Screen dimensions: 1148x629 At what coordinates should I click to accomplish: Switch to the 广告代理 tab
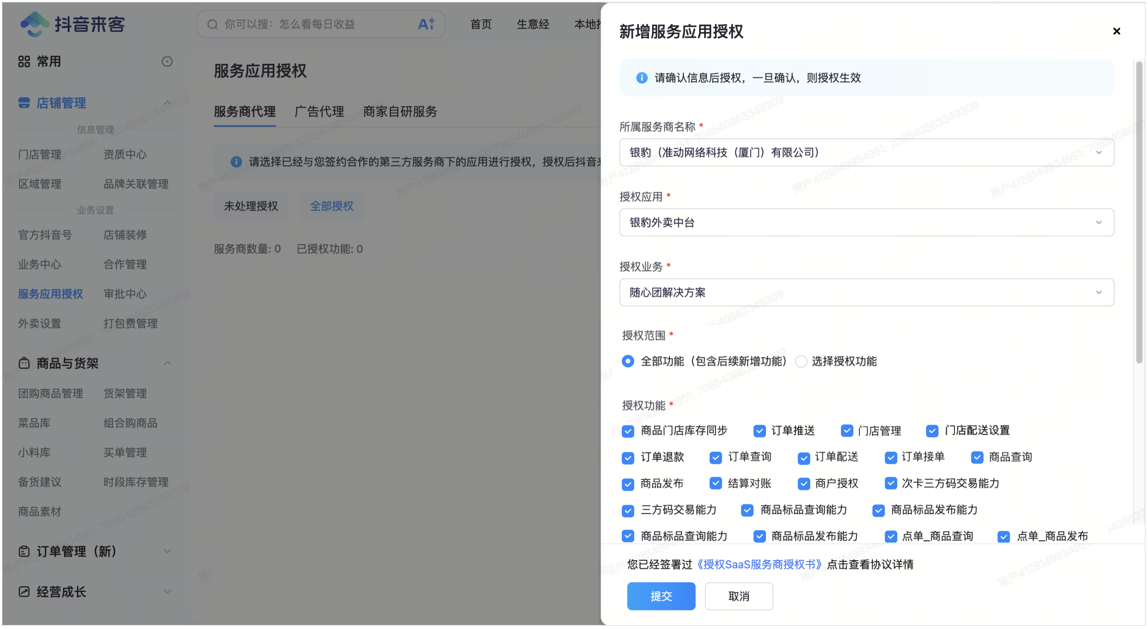(x=319, y=112)
